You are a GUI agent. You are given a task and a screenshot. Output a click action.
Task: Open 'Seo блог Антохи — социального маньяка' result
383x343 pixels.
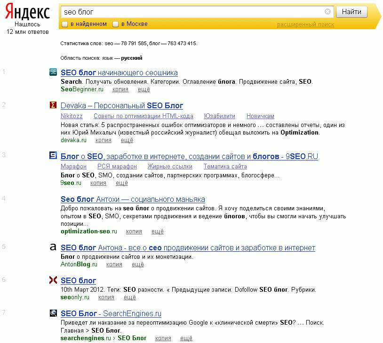pyautogui.click(x=133, y=199)
